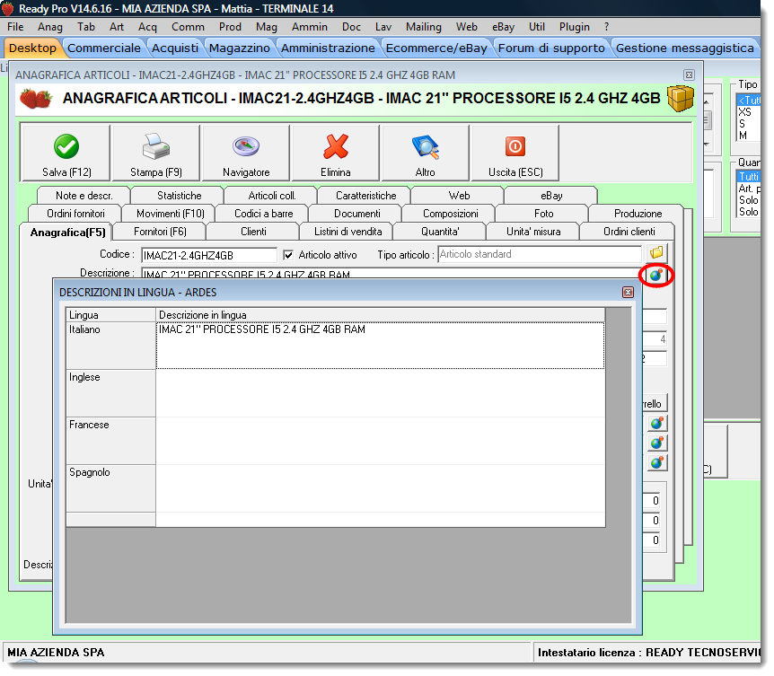Click the lowest of the three stacked globe icons
This screenshot has width=774, height=676.
pyautogui.click(x=657, y=463)
